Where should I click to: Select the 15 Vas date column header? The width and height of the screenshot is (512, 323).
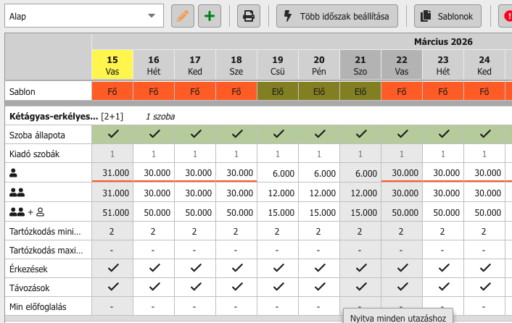(112, 65)
